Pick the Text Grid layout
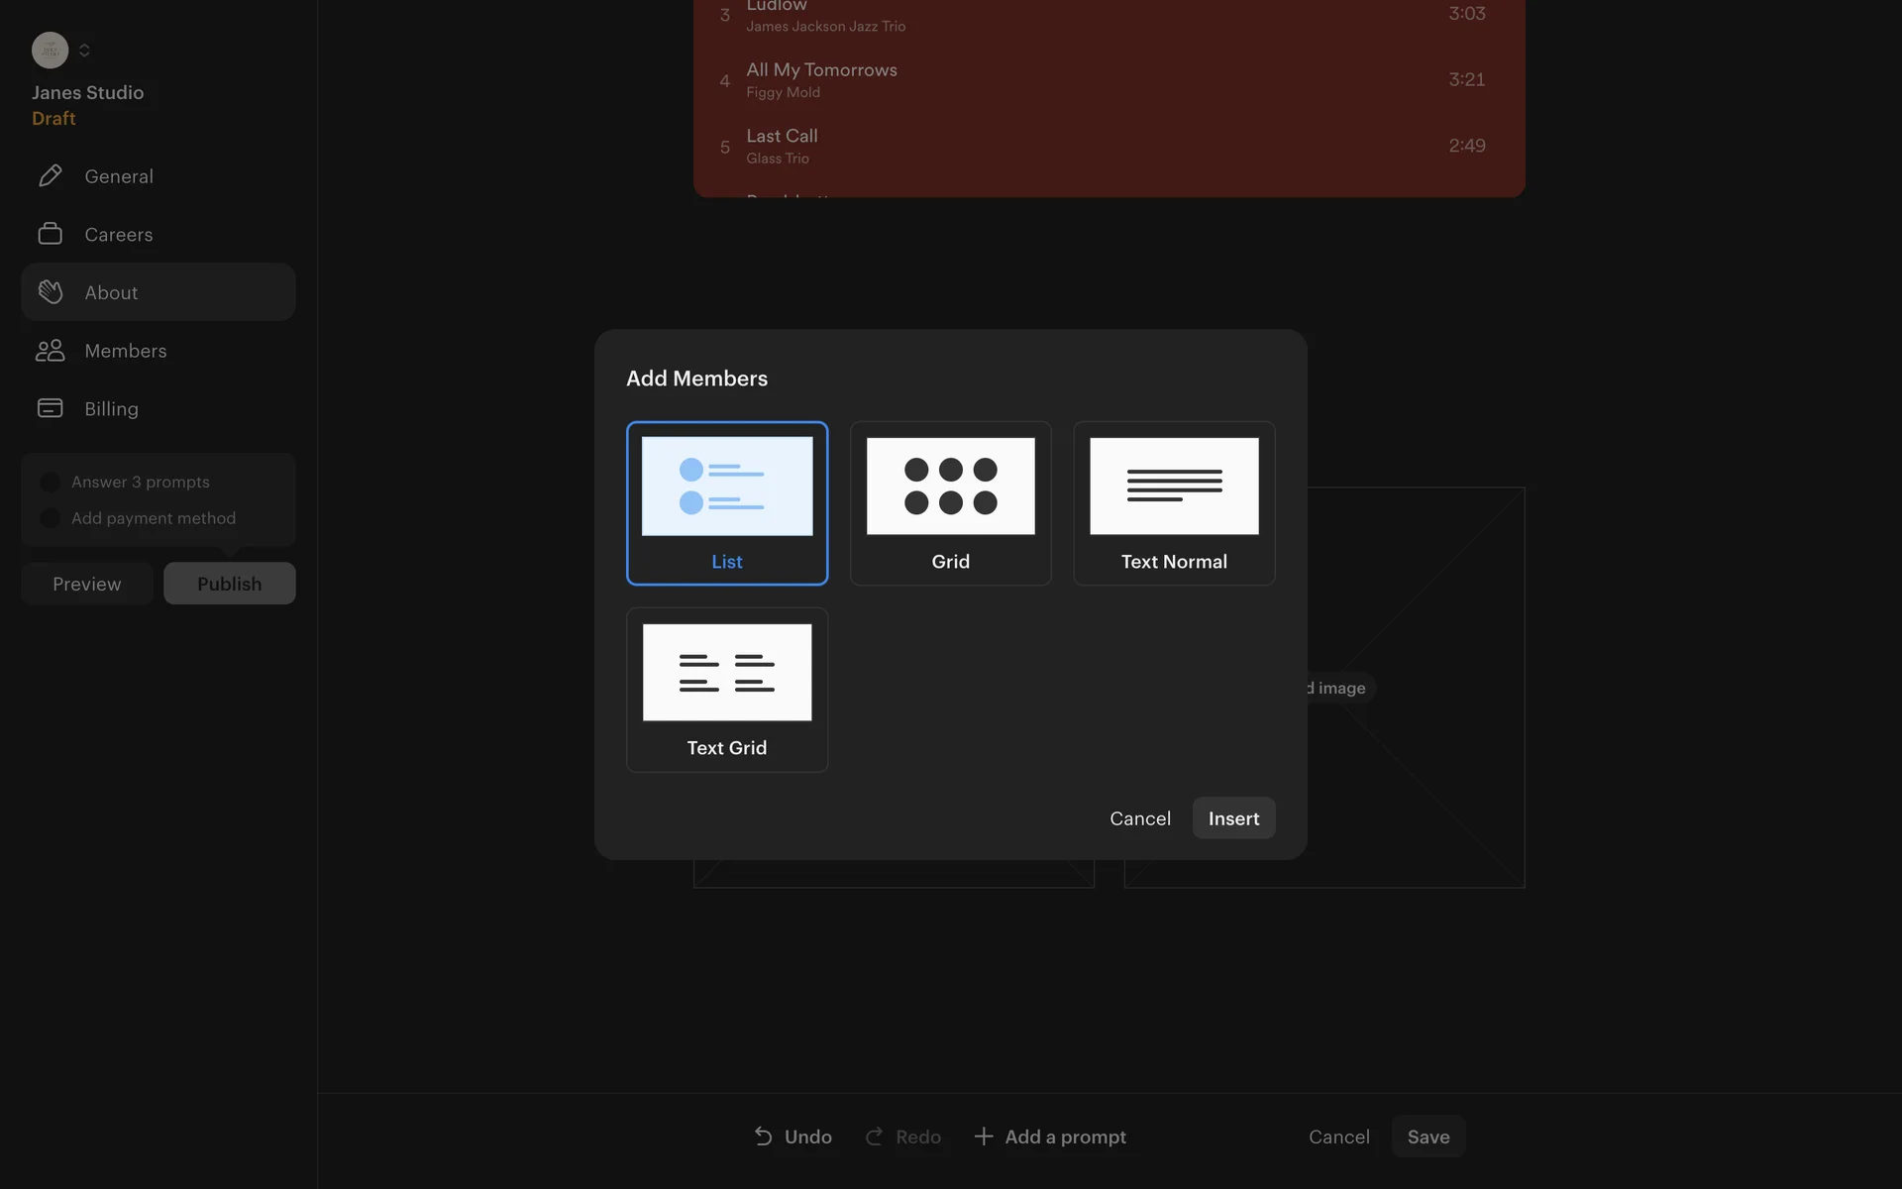The width and height of the screenshot is (1902, 1189). (x=726, y=690)
